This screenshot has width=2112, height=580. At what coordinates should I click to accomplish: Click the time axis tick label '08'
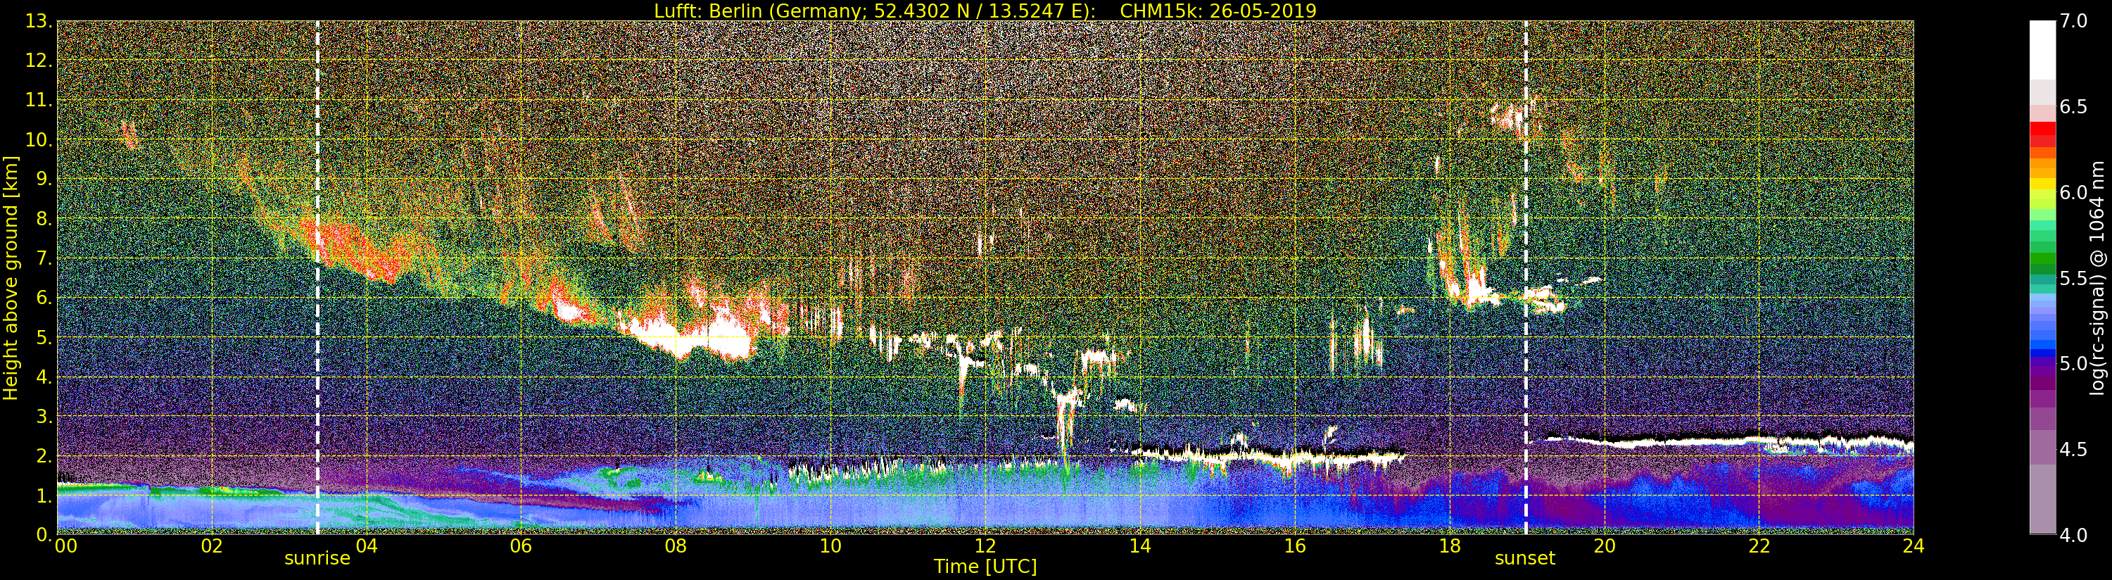(676, 546)
